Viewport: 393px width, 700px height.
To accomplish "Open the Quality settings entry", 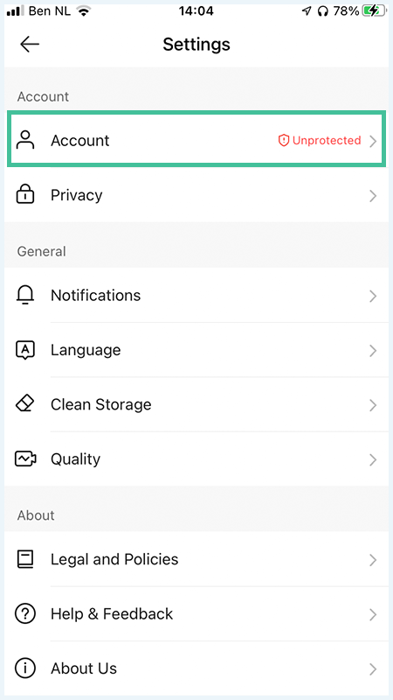I will pos(196,458).
